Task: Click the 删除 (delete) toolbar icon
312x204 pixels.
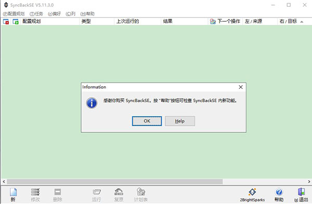Action: 58,195
